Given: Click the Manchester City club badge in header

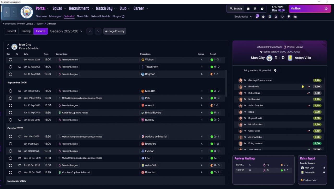Looking at the screenshot, I should [27, 12].
